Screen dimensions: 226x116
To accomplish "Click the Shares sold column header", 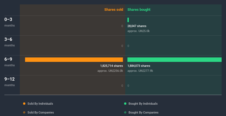I will click(x=114, y=10).
